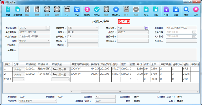Click the 修改 (Edit) toolbar icon
The image size is (202, 105).
(x=27, y=10)
